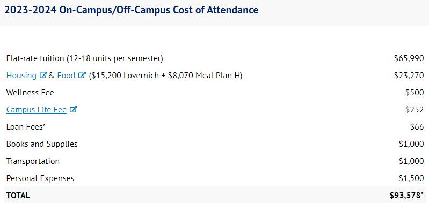Click the $500 wellness fee amount
Viewport: 429px width, 203px height.
tap(415, 93)
